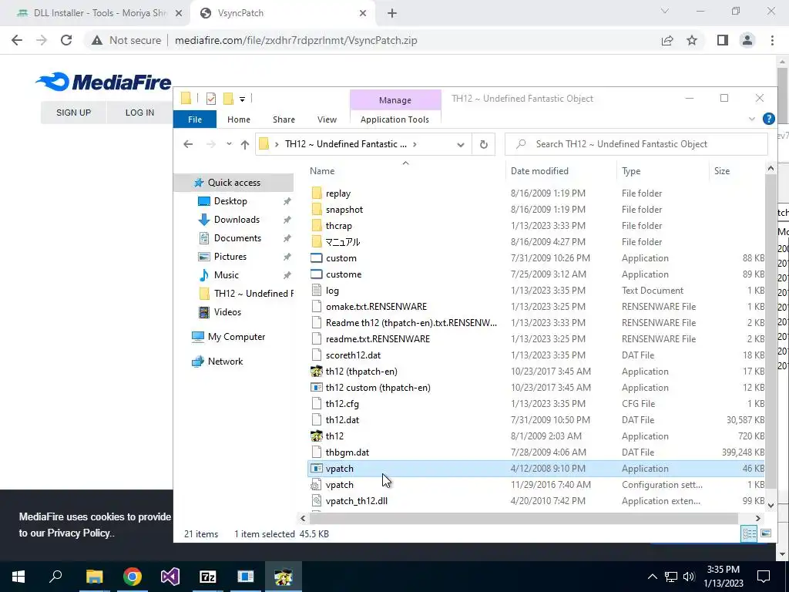Select the th12 custom (thpatch-en) file icon

[x=317, y=388]
